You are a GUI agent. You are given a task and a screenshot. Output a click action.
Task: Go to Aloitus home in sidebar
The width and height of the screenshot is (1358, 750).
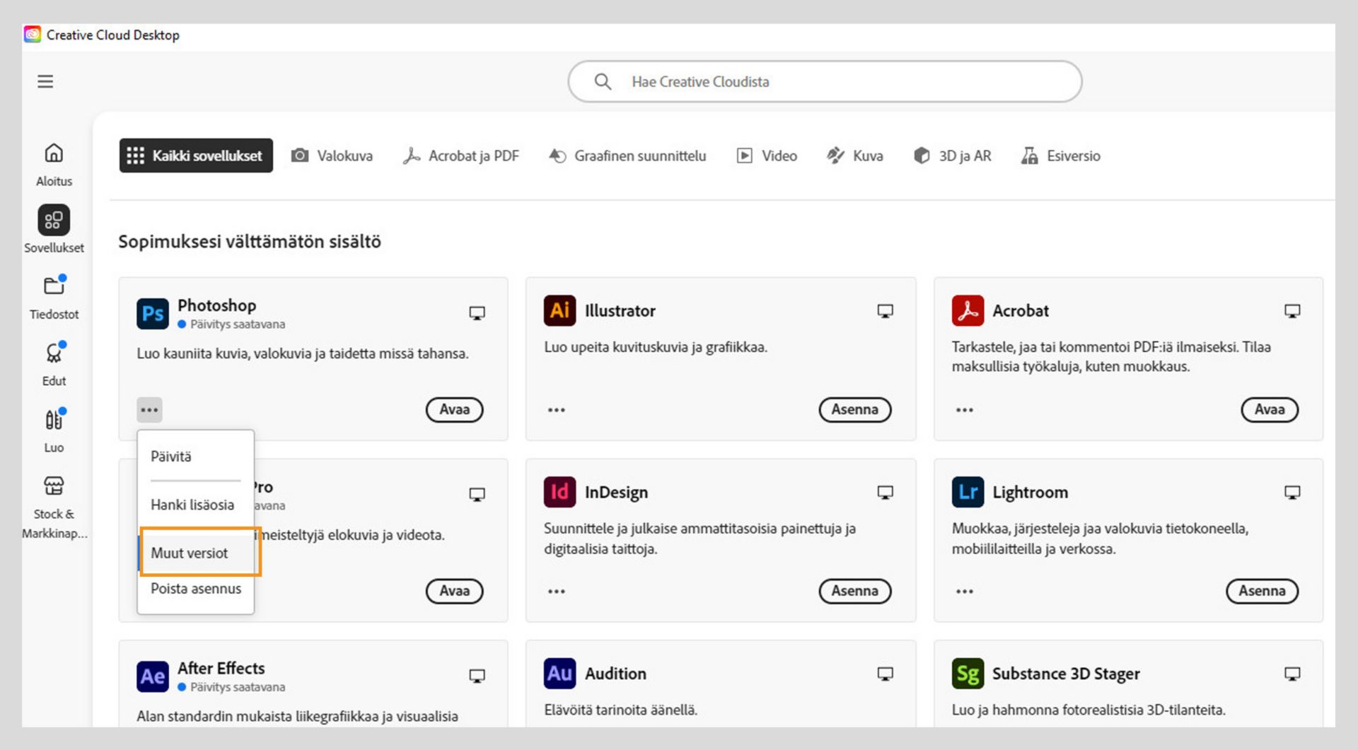coord(54,163)
